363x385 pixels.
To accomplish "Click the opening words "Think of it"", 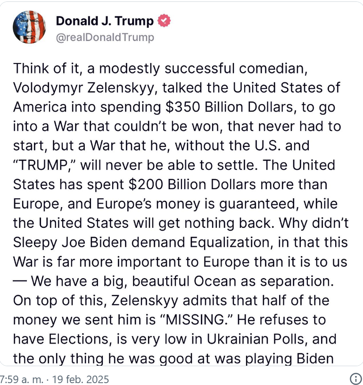I will 47,69.
